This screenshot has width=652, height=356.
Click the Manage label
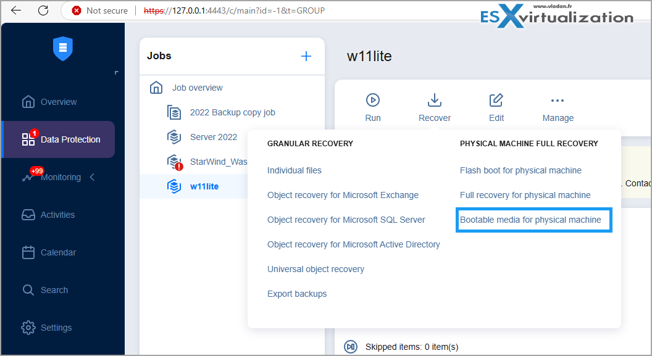558,118
